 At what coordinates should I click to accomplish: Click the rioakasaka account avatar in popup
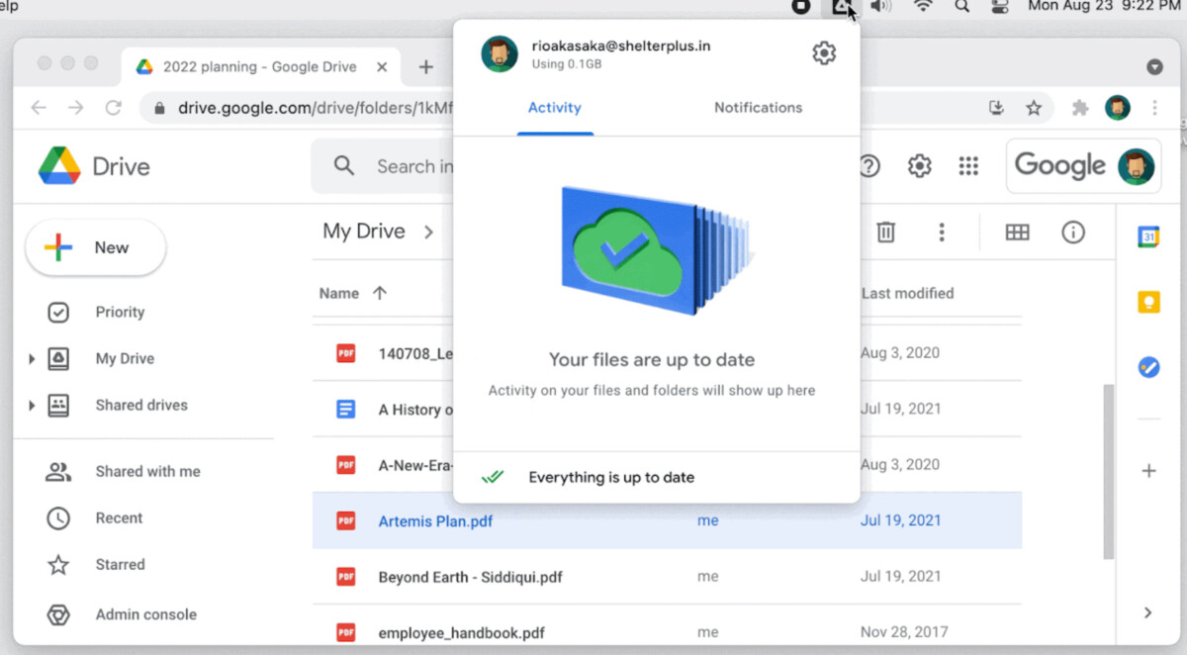pyautogui.click(x=500, y=54)
